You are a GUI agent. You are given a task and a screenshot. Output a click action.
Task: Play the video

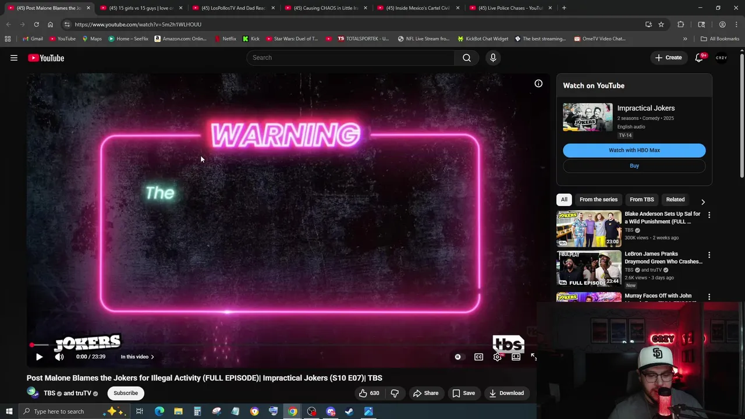click(x=39, y=357)
